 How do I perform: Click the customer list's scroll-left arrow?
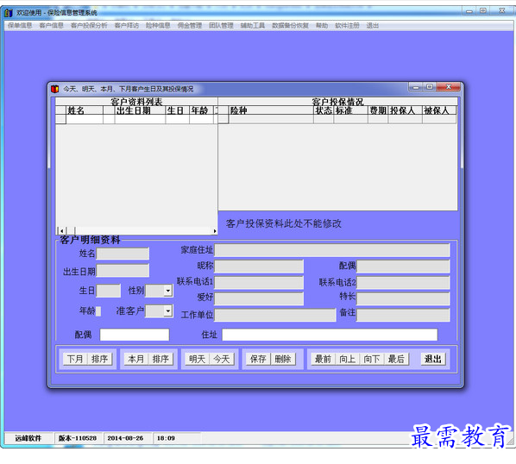click(x=62, y=231)
